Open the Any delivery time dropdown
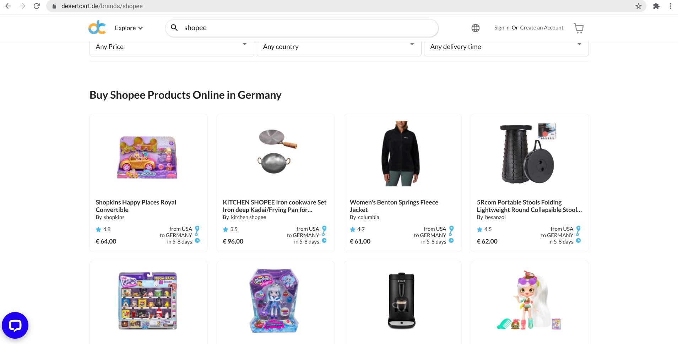Screen dimensions: 678x344 point(506,47)
